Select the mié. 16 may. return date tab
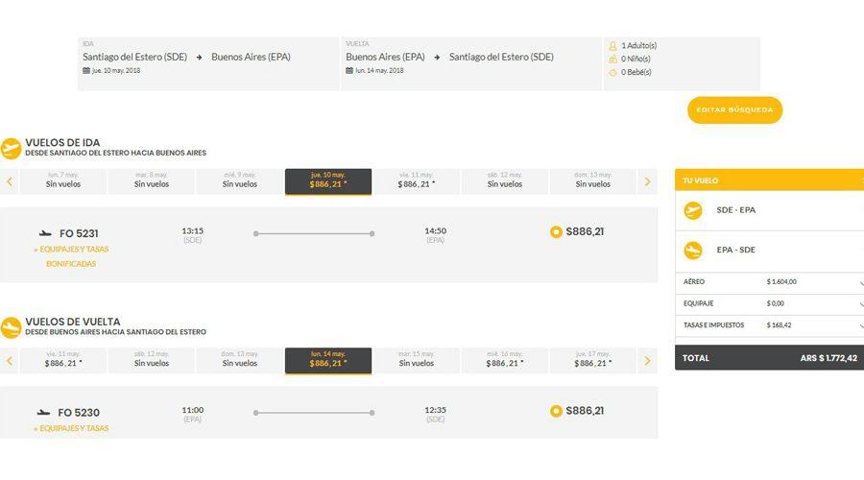The width and height of the screenshot is (864, 480). coord(504,360)
